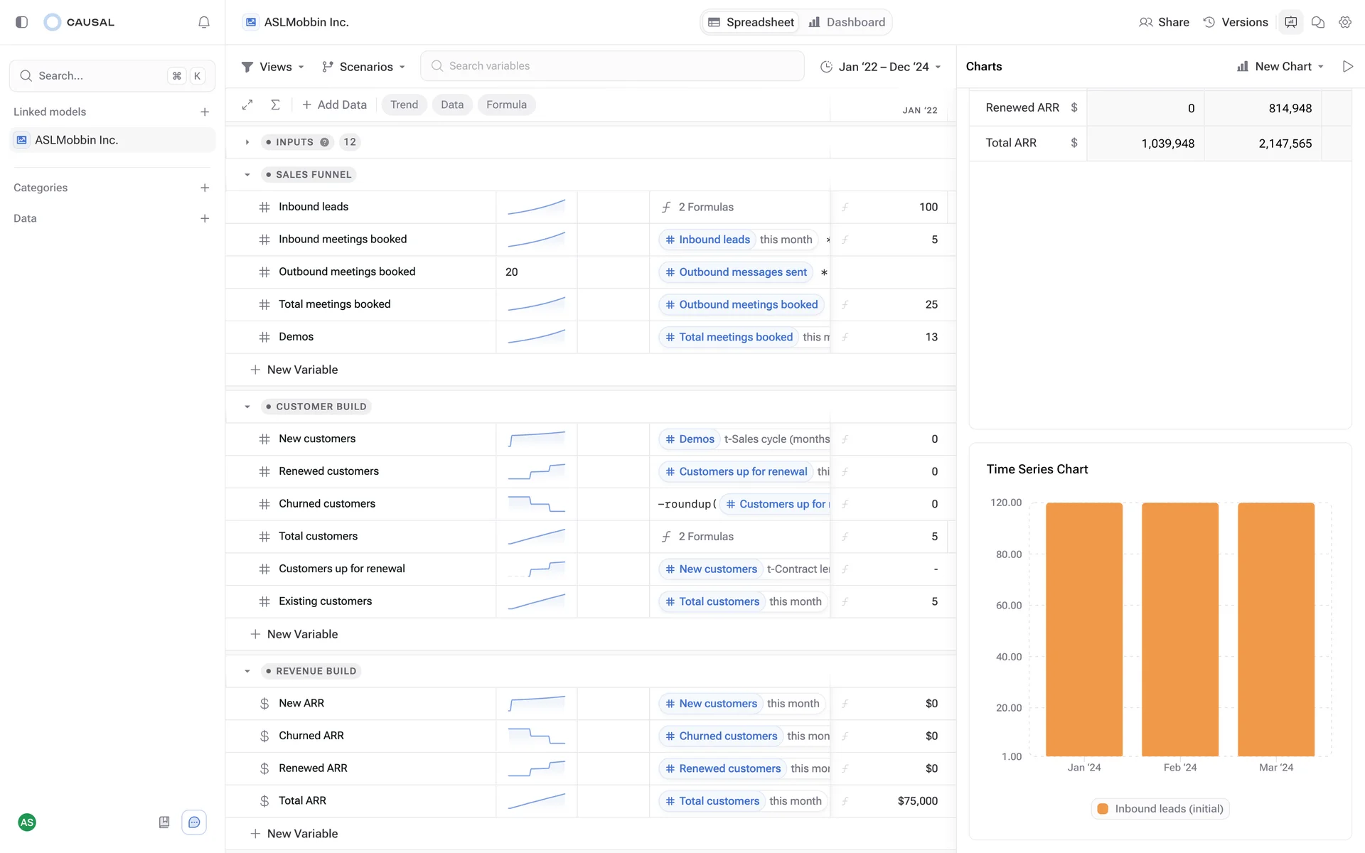Open the date range Jan '22 – Dec '24 dropdown

[881, 67]
